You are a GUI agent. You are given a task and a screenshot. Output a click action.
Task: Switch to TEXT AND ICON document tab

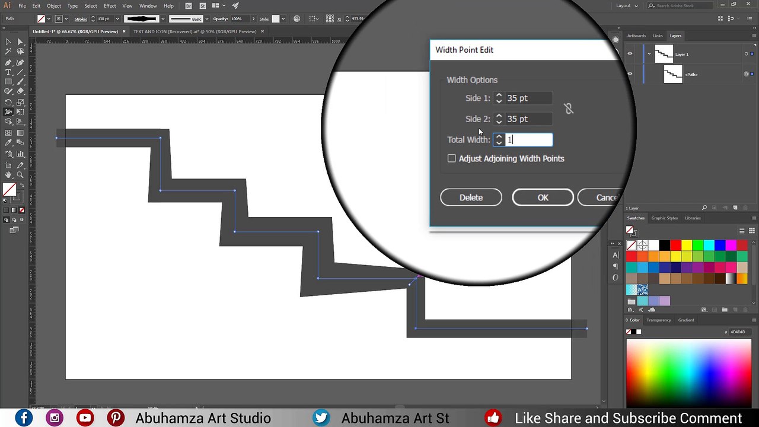point(195,31)
